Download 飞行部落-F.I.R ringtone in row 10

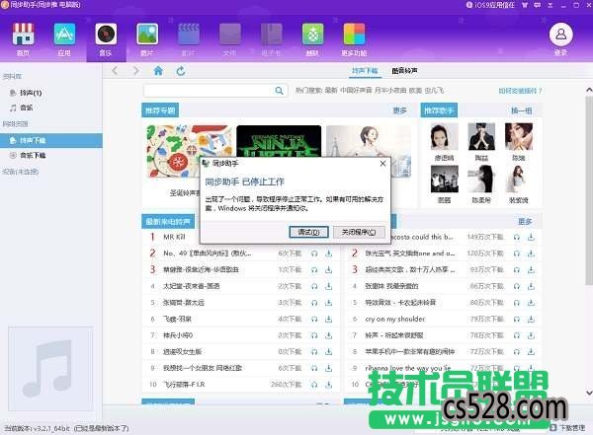(329, 385)
